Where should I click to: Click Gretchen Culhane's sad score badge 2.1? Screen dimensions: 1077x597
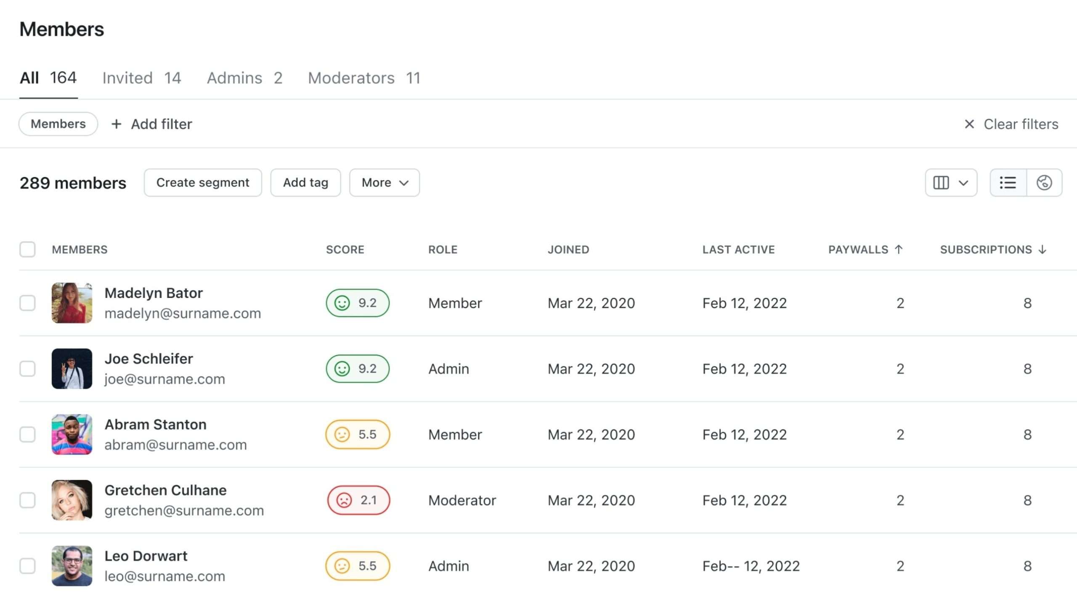click(x=358, y=500)
